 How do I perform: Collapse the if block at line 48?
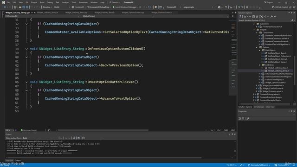26,90
